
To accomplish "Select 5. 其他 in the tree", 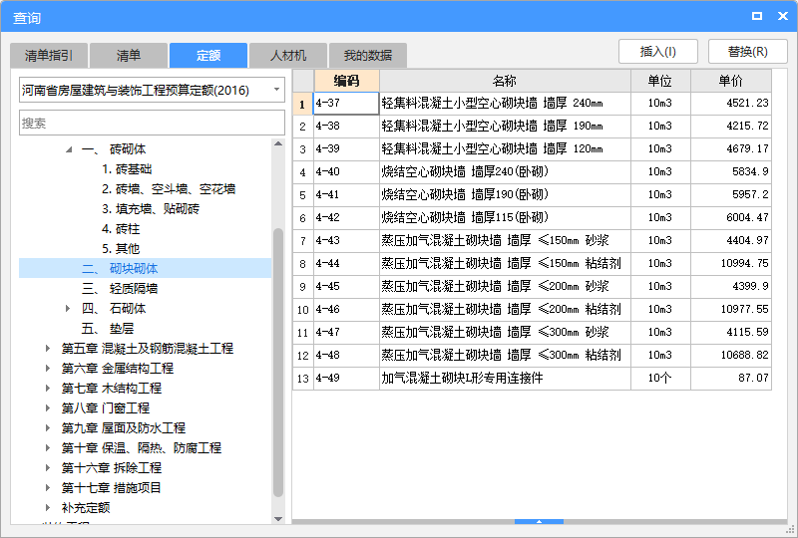I will 121,249.
